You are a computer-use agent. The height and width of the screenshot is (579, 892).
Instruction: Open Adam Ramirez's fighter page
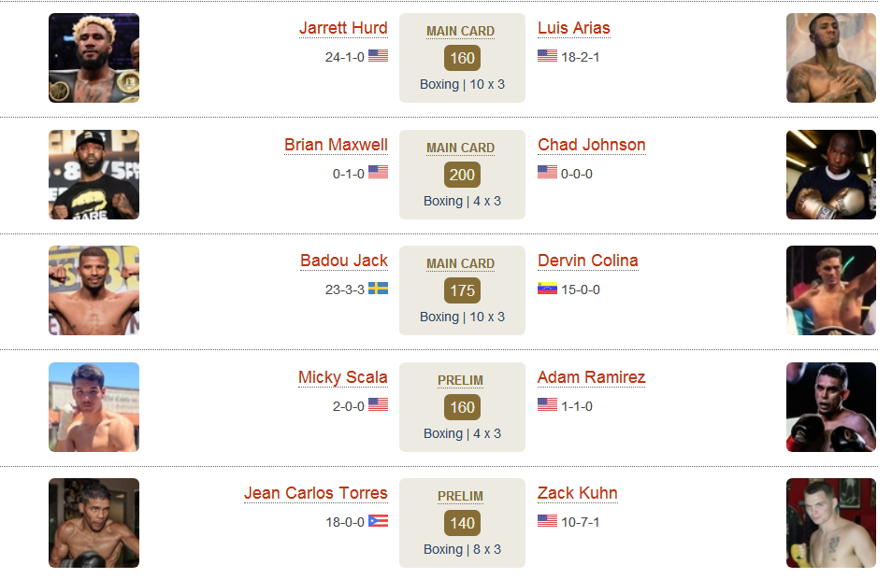pos(591,377)
